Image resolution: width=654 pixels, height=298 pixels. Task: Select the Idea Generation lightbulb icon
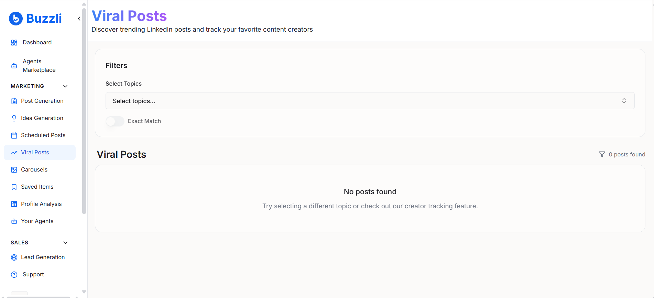14,118
